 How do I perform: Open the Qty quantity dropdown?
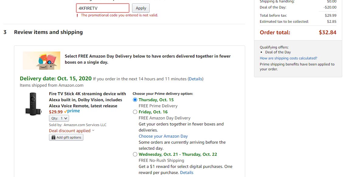pos(59,118)
